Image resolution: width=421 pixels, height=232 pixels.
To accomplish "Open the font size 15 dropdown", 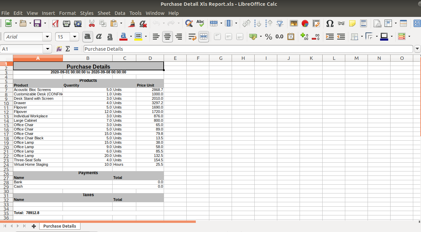I will 75,37.
